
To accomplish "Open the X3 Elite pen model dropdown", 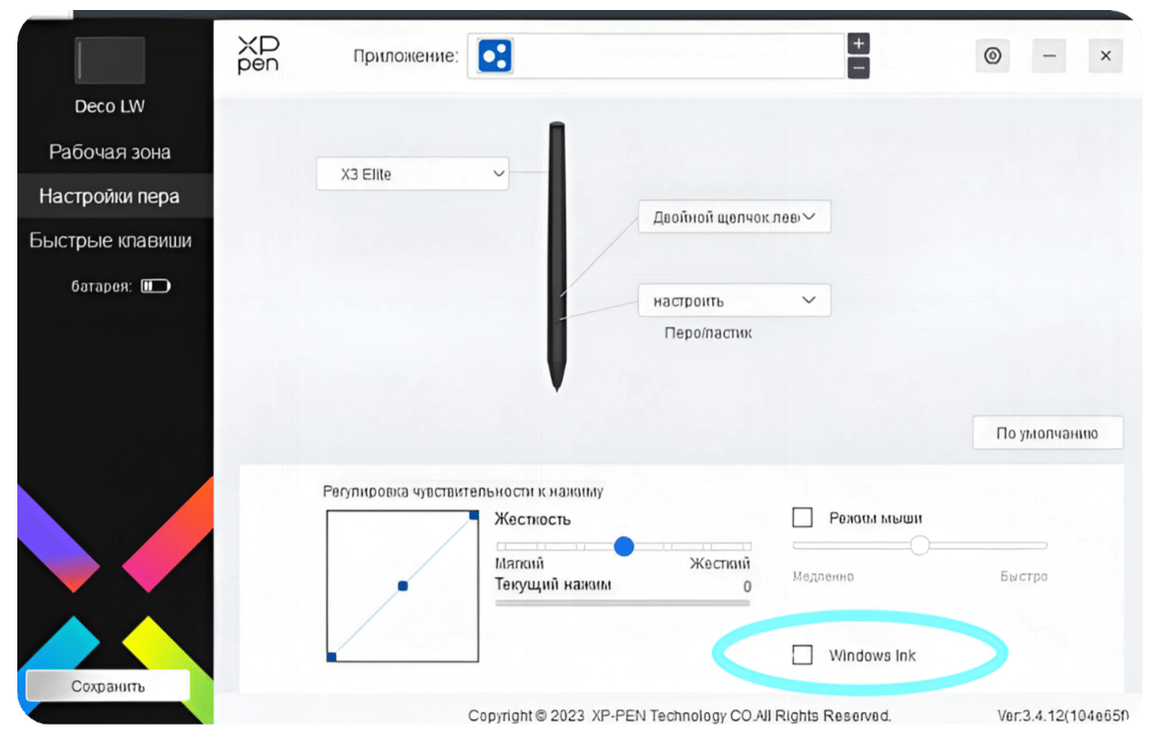I will [412, 174].
